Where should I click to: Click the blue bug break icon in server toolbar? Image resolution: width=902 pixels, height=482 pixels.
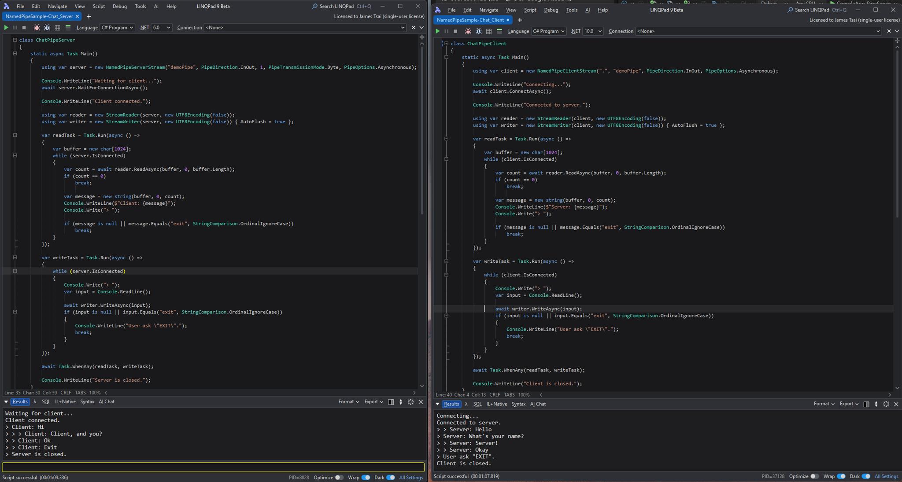pos(47,27)
